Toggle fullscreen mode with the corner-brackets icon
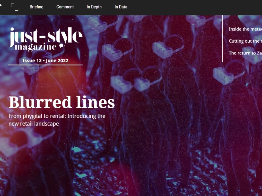 point(15,7)
